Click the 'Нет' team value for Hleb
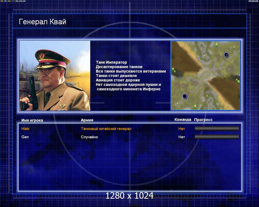The height and width of the screenshot is (207, 259). click(182, 129)
